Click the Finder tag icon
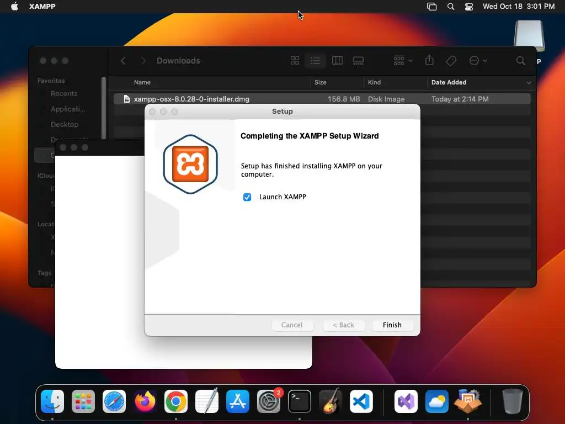 [x=451, y=61]
